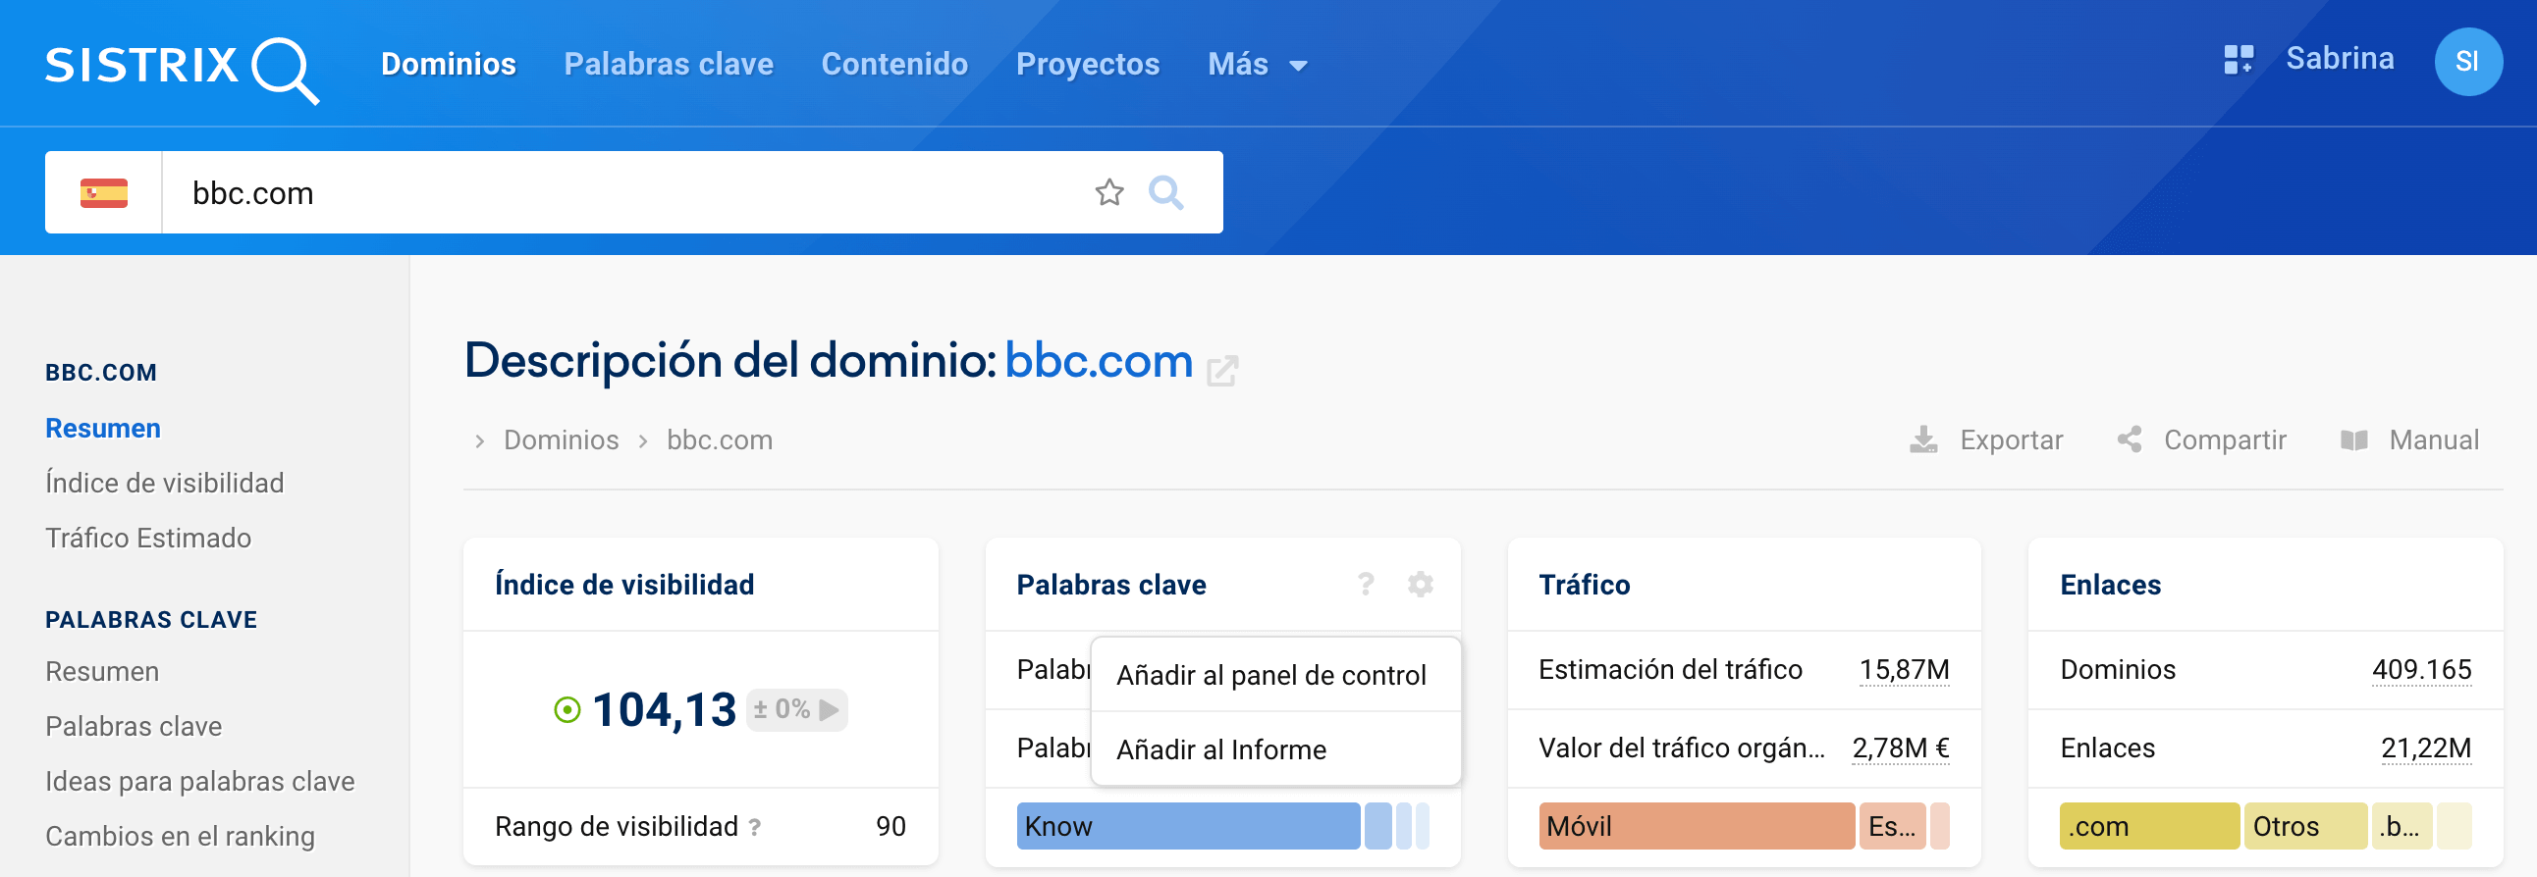The image size is (2537, 877).
Task: Expand the Más navigation dropdown
Action: (1258, 65)
